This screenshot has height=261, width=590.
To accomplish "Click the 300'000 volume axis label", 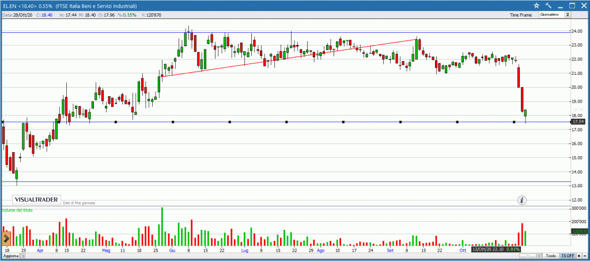I will point(580,209).
